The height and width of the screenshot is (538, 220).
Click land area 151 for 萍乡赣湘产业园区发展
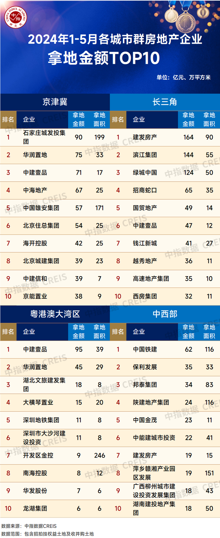[x=209, y=473]
